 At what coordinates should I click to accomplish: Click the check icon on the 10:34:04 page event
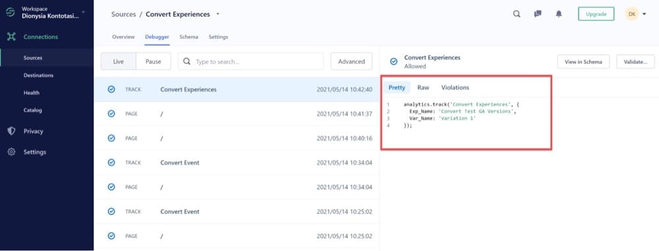point(111,187)
